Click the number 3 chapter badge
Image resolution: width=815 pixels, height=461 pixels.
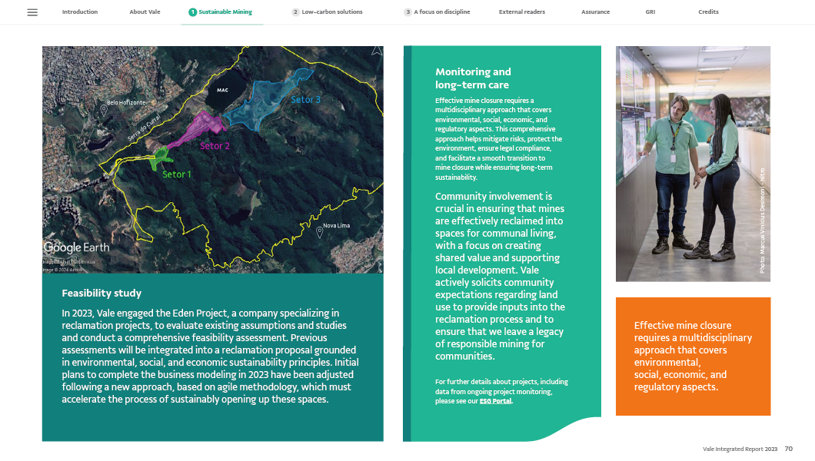pos(407,12)
